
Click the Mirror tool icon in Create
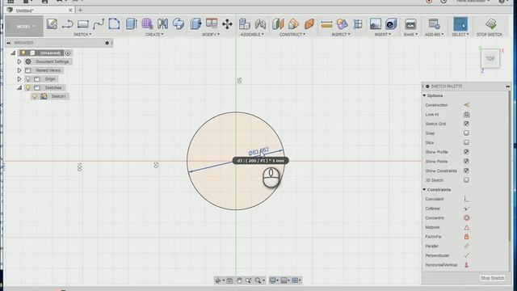coord(162,24)
